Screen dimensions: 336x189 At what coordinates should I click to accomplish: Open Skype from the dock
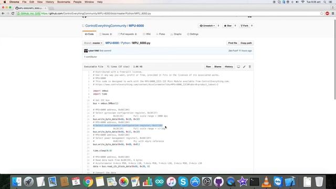click(x=183, y=182)
